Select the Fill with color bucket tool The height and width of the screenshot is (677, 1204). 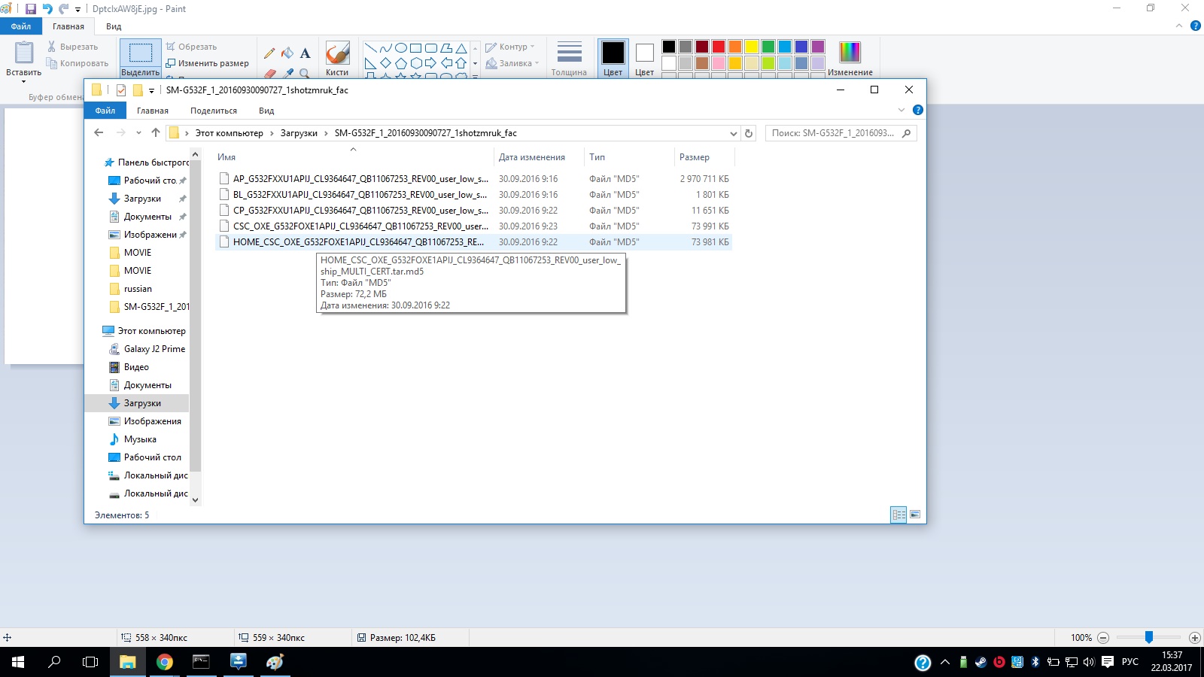[287, 53]
